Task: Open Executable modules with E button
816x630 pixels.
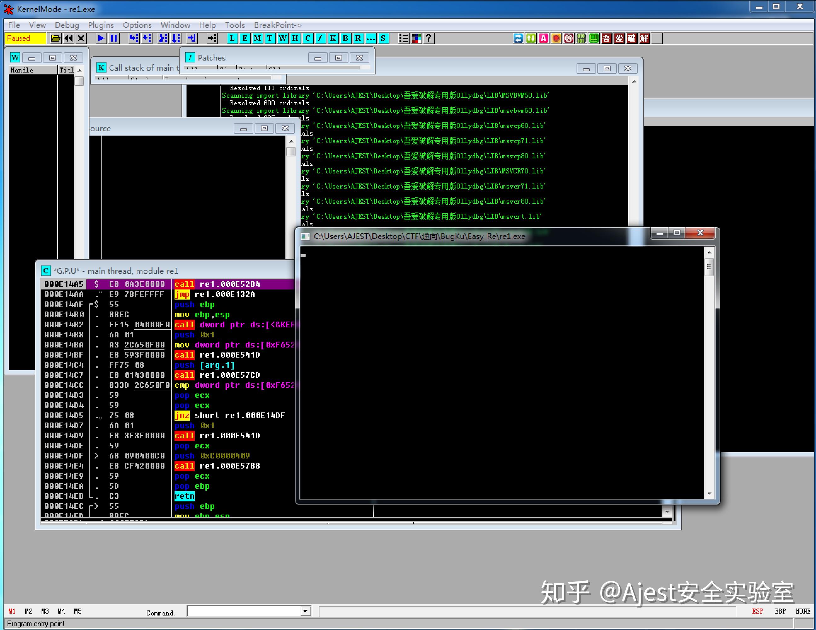Action: pyautogui.click(x=245, y=38)
